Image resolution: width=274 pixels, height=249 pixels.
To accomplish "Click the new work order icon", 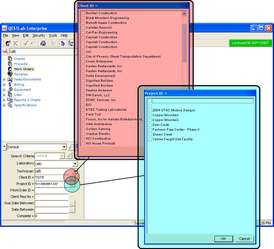I will point(8,43).
